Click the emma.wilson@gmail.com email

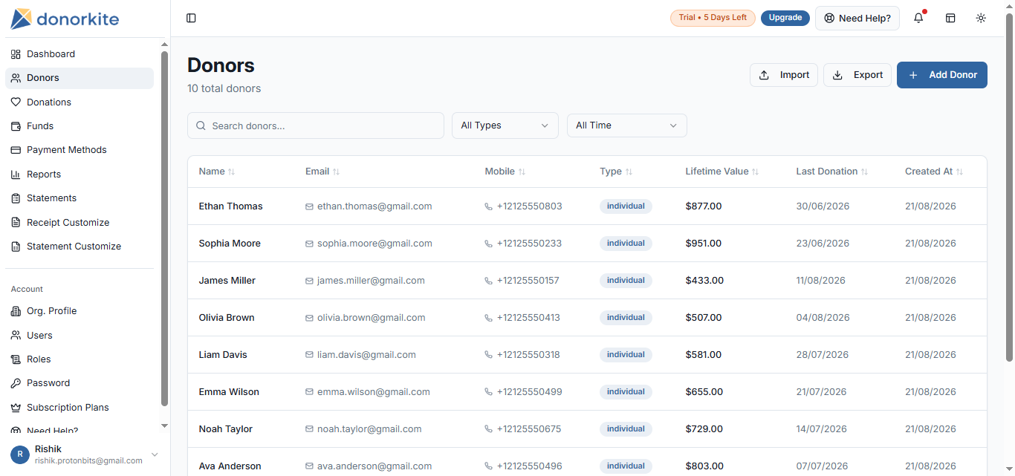click(374, 392)
